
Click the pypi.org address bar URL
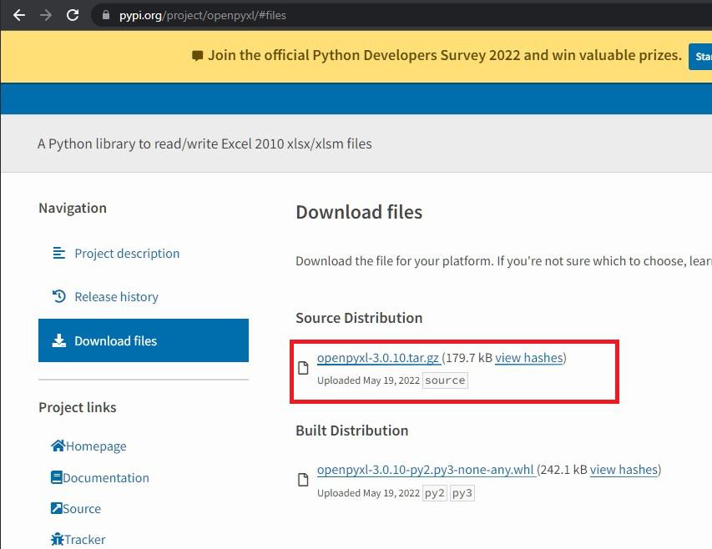point(203,15)
